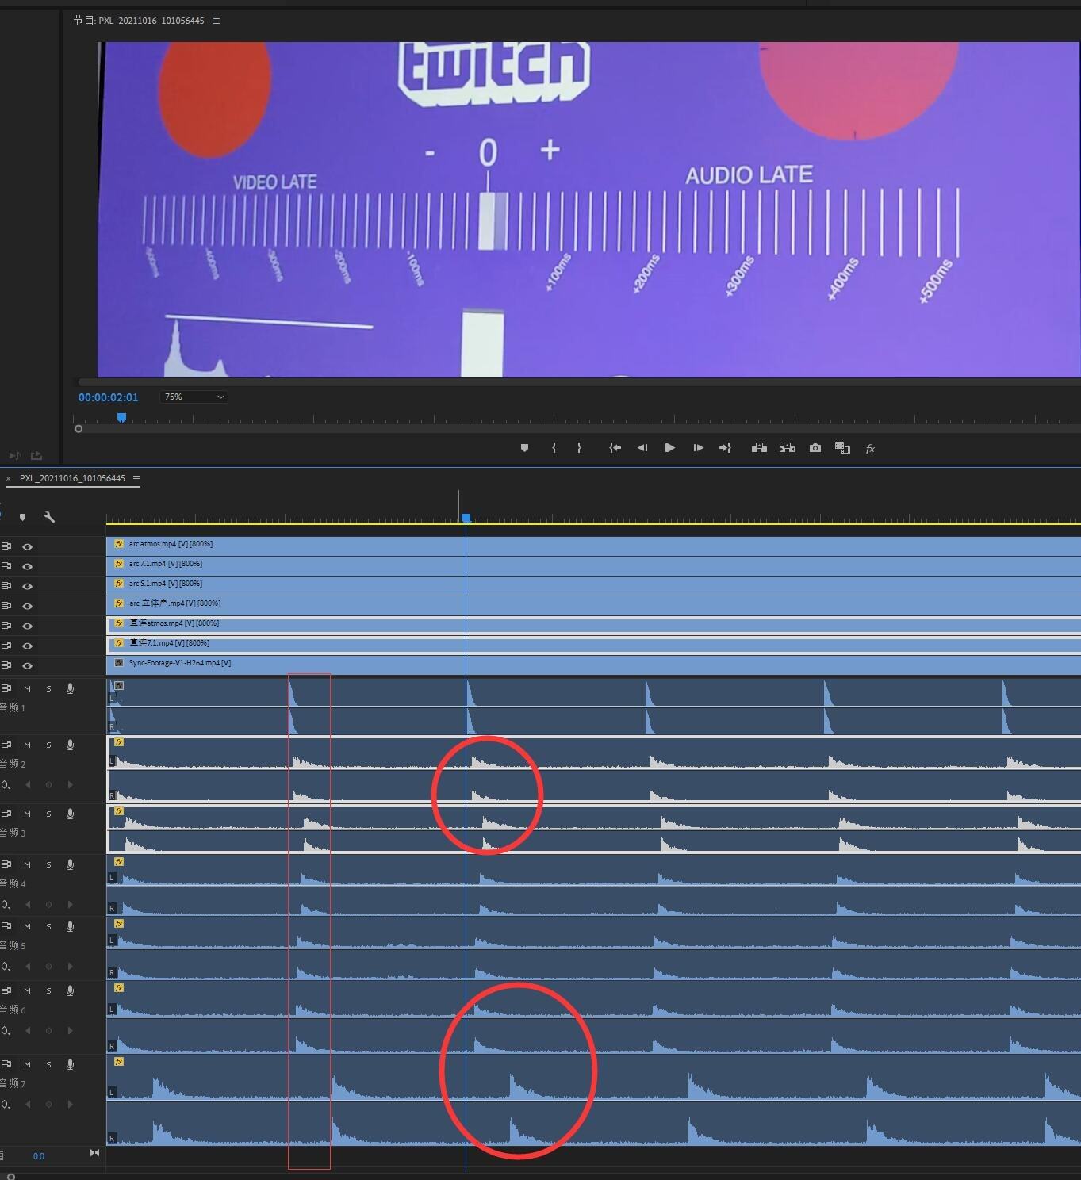Solo audio track 音频 2
This screenshot has height=1180, width=1081.
pos(48,745)
